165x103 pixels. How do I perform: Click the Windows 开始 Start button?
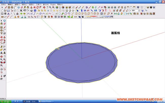6,101
